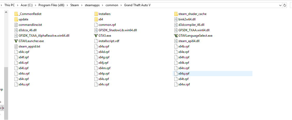Click the x64 folder icon
This screenshot has width=292, height=120.
click(x=96, y=19)
